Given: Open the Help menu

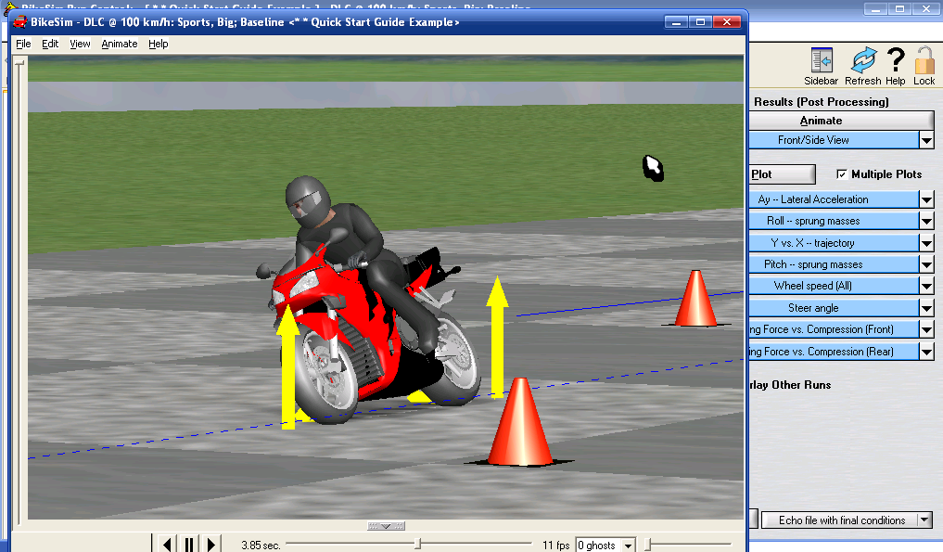Looking at the screenshot, I should point(159,44).
